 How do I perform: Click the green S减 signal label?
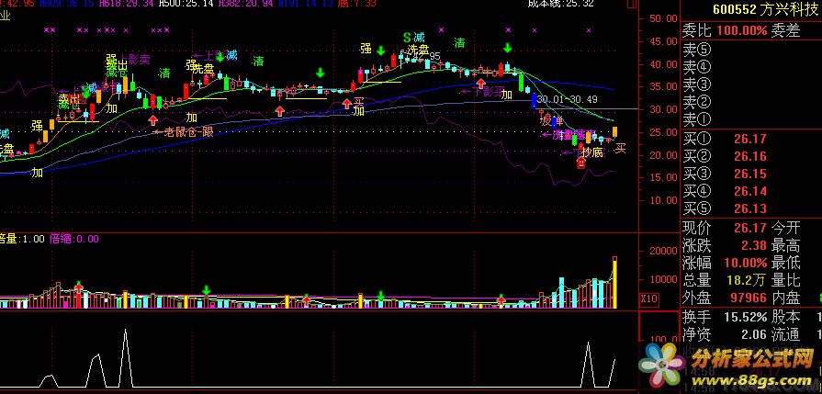413,38
